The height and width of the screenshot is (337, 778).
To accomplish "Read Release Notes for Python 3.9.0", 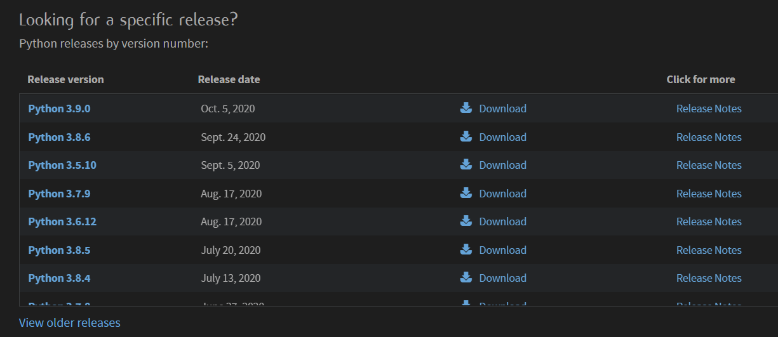I will (x=709, y=109).
